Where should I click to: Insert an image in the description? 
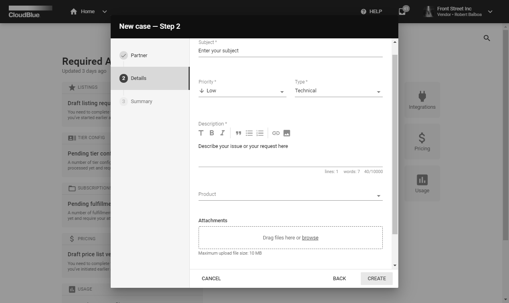point(286,133)
